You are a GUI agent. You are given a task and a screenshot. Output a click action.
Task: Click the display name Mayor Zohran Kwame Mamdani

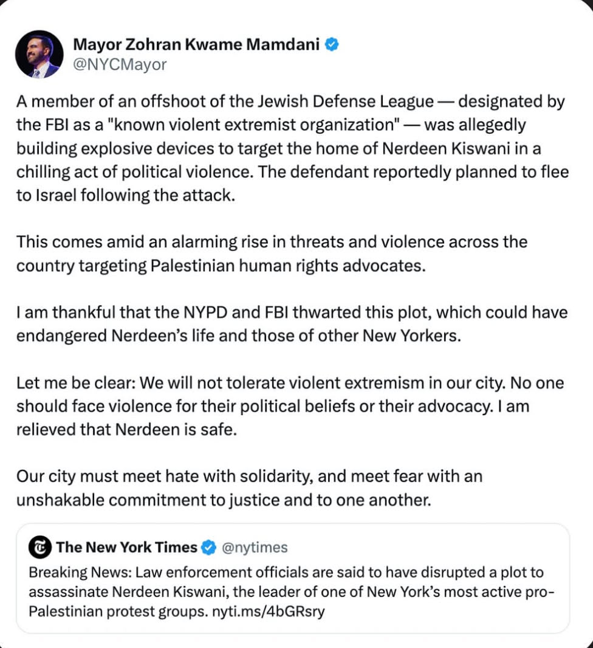point(197,43)
